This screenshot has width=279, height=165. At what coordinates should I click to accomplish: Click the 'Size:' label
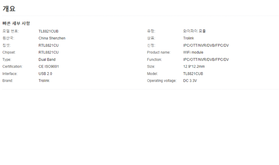[151, 67]
